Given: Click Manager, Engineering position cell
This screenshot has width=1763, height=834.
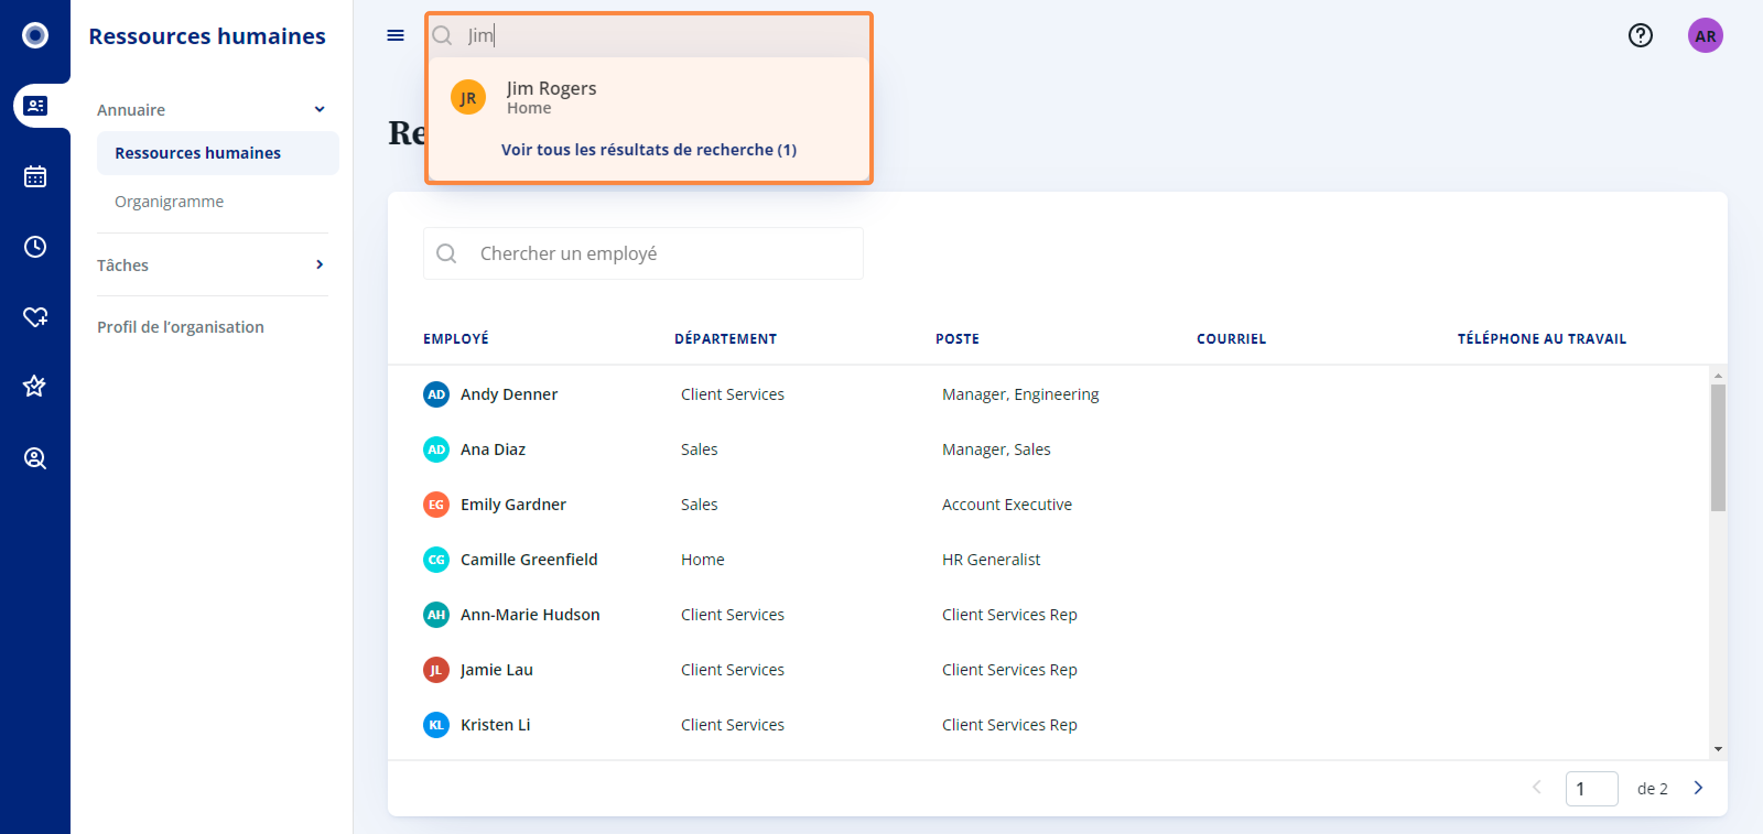Looking at the screenshot, I should click(x=1020, y=394).
